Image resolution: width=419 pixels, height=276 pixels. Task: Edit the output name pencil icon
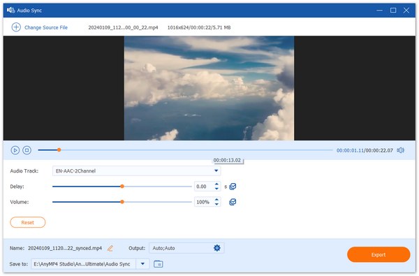click(x=110, y=248)
